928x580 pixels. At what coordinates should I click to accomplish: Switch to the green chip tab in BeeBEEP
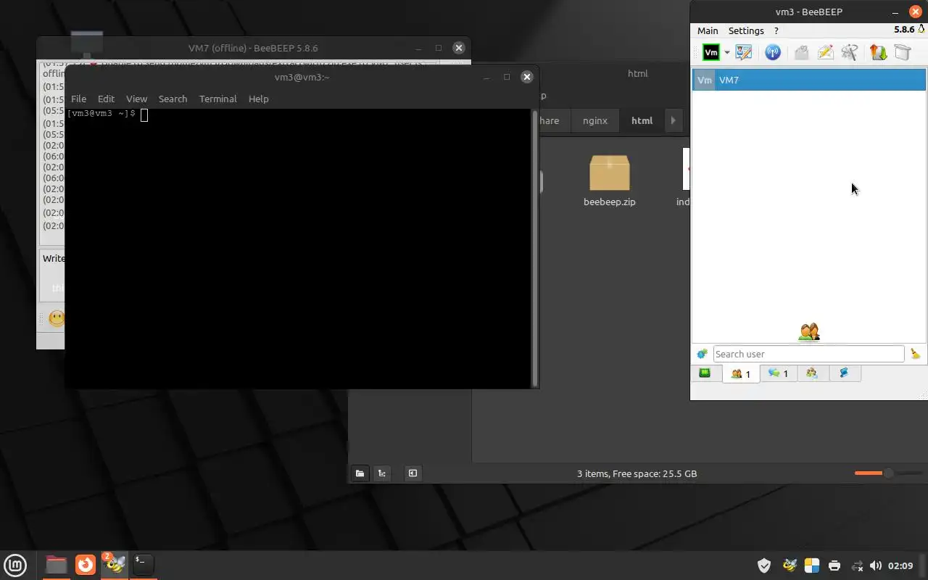click(x=705, y=373)
